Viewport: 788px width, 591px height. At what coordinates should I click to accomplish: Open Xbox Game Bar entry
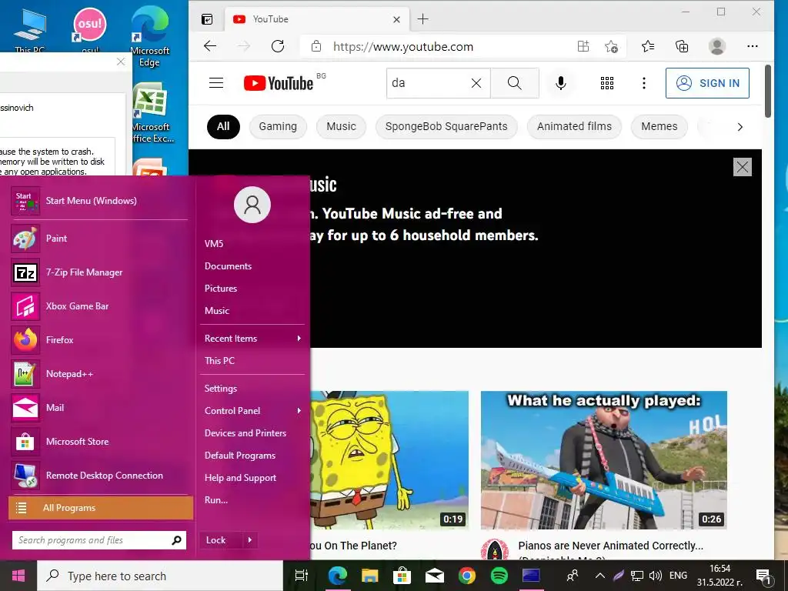point(99,306)
